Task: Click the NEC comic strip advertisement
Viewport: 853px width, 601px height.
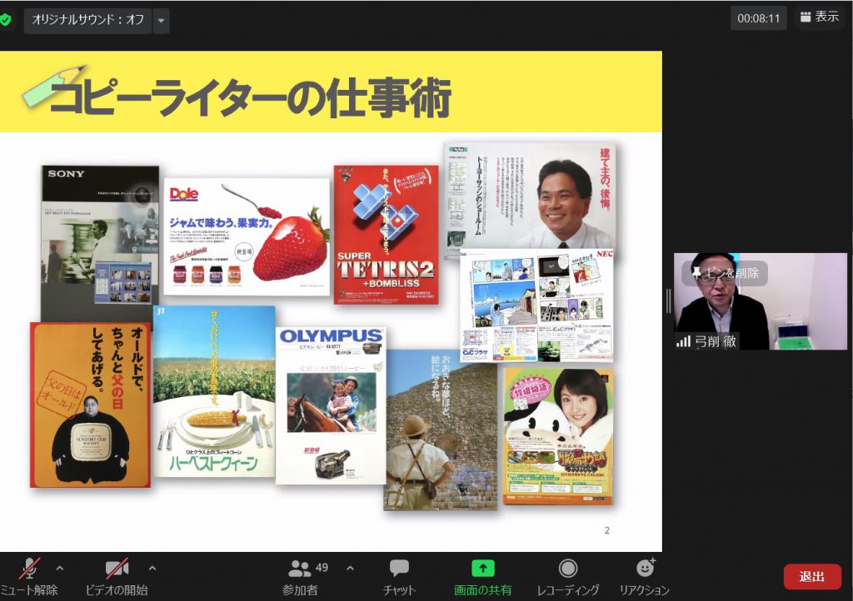Action: point(536,305)
